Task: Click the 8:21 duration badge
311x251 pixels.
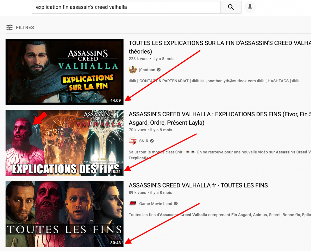Action: point(117,172)
